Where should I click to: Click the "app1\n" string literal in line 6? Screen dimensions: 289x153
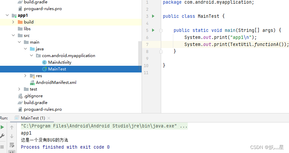(x=241, y=37)
